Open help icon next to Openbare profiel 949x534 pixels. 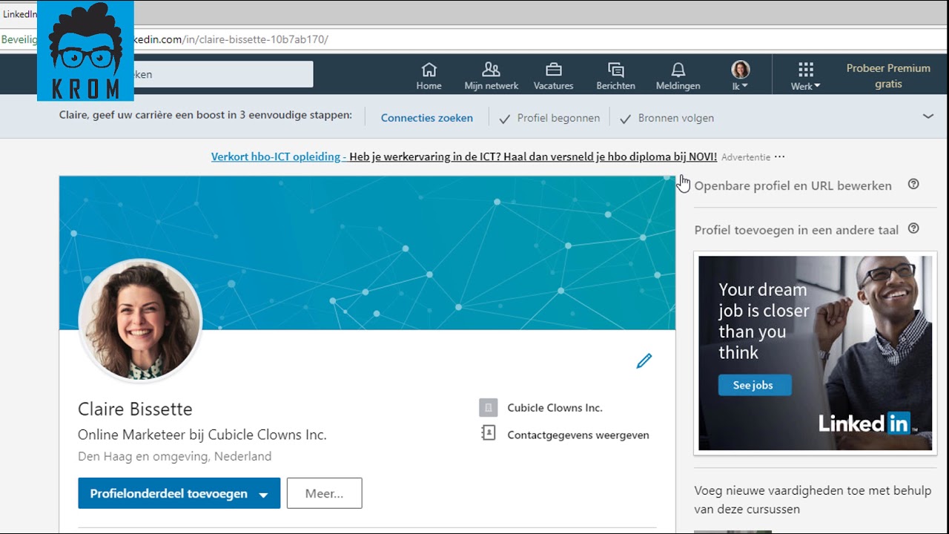click(x=913, y=184)
